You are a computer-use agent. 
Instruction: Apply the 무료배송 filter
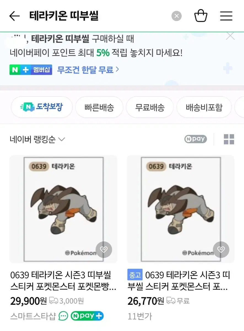point(150,107)
